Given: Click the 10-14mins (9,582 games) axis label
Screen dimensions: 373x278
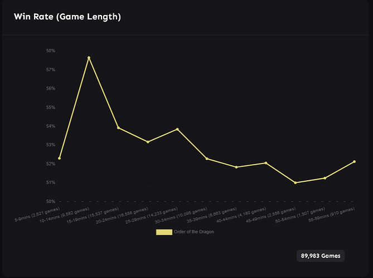Looking at the screenshot, I should (64, 215).
